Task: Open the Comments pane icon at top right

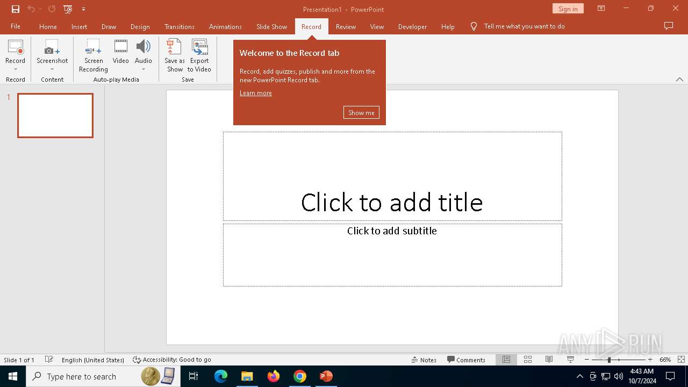Action: click(669, 26)
